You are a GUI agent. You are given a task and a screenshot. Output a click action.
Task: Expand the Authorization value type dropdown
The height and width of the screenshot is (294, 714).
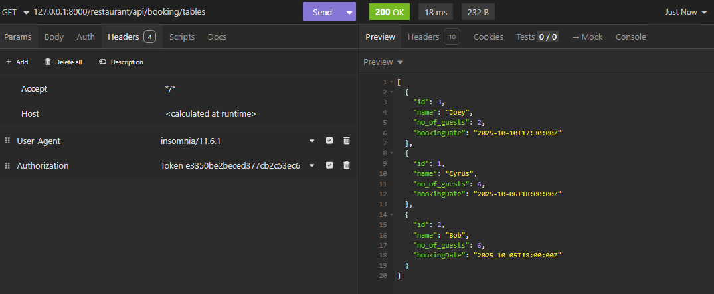(312, 165)
